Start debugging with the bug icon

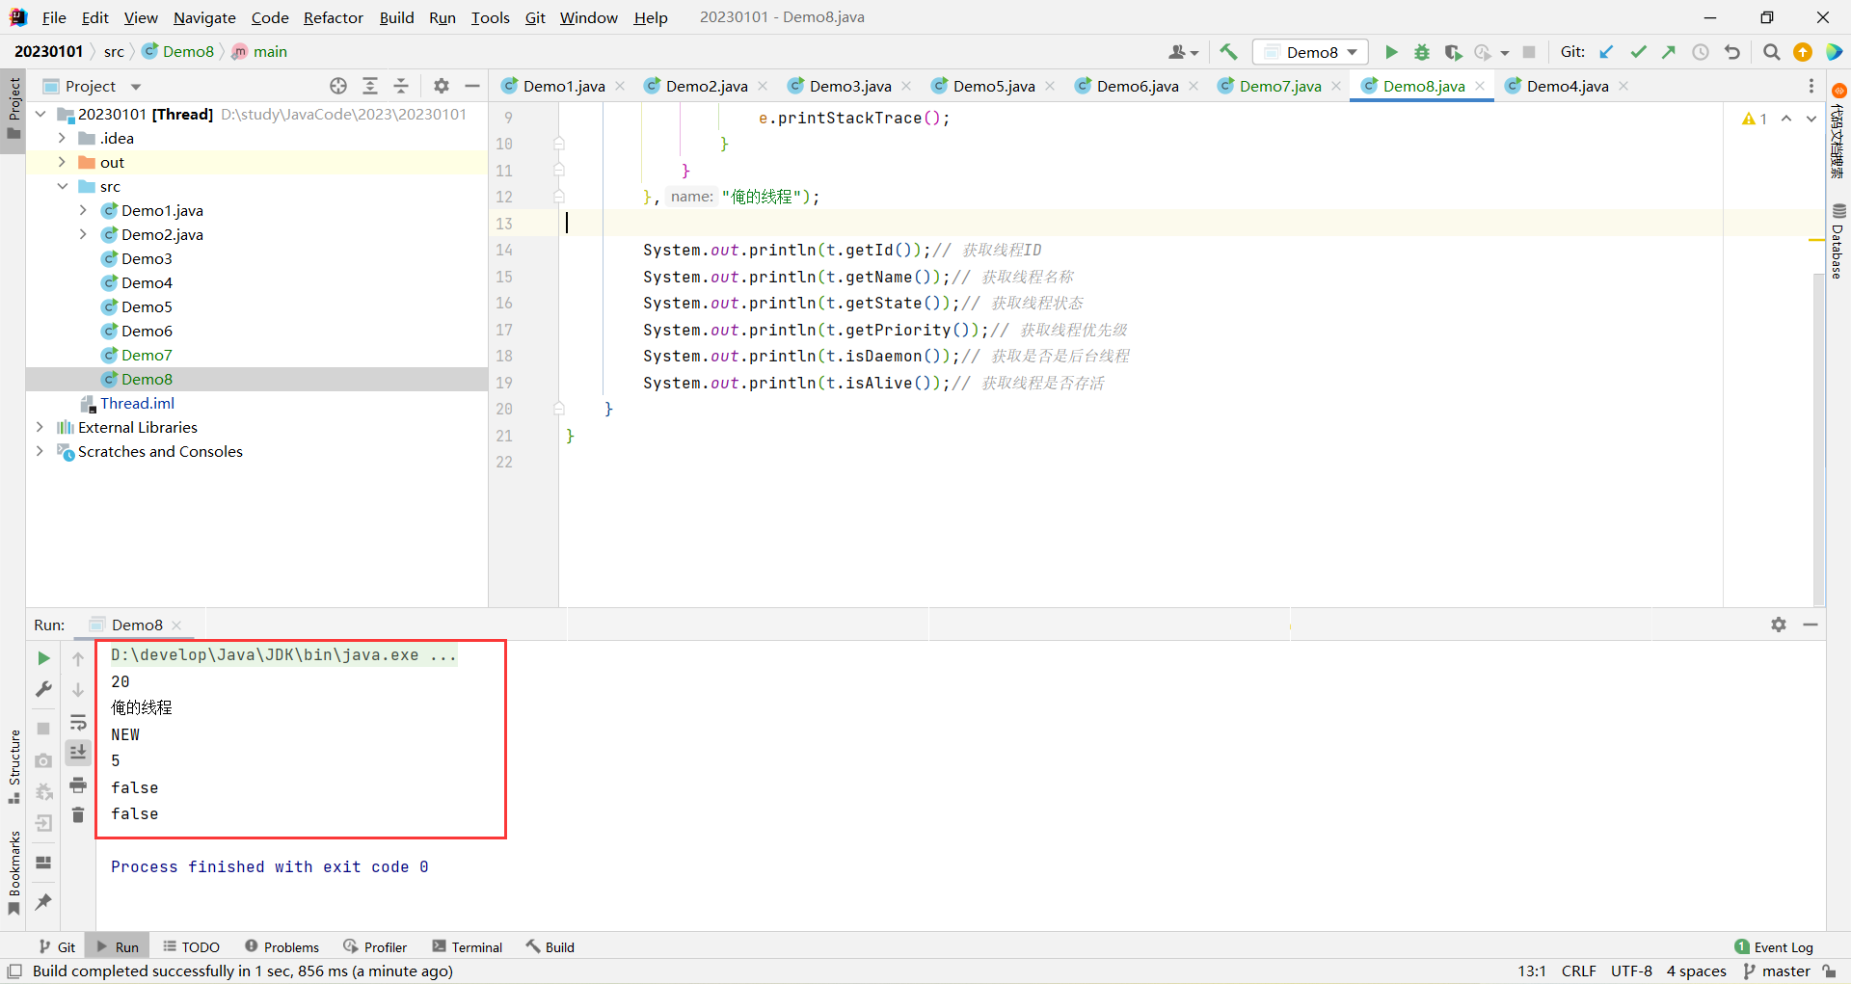[1421, 52]
